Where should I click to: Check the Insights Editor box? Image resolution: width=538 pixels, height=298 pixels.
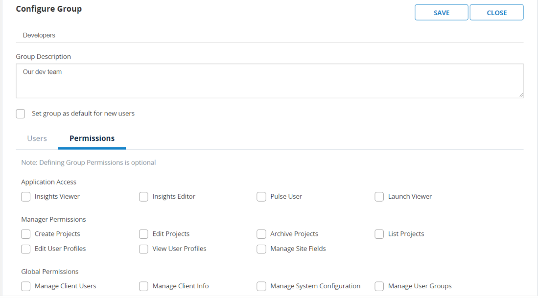tap(143, 196)
